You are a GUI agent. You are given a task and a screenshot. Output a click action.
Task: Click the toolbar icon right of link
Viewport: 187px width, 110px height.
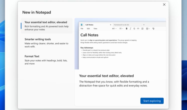pyautogui.click(x=142, y=29)
